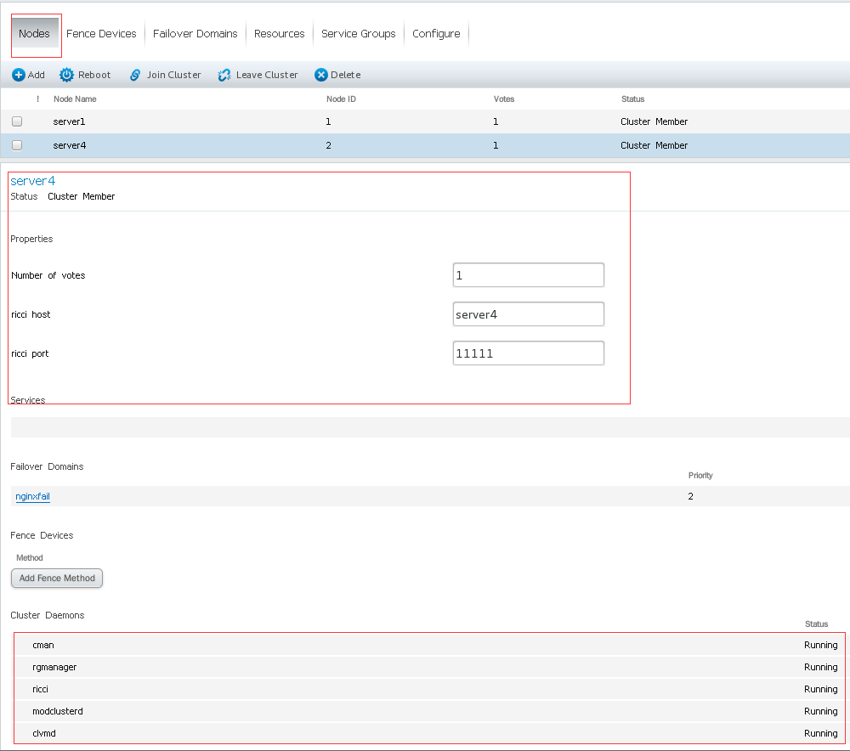850x751 pixels.
Task: Click the Join Cluster link icon
Action: (x=135, y=75)
